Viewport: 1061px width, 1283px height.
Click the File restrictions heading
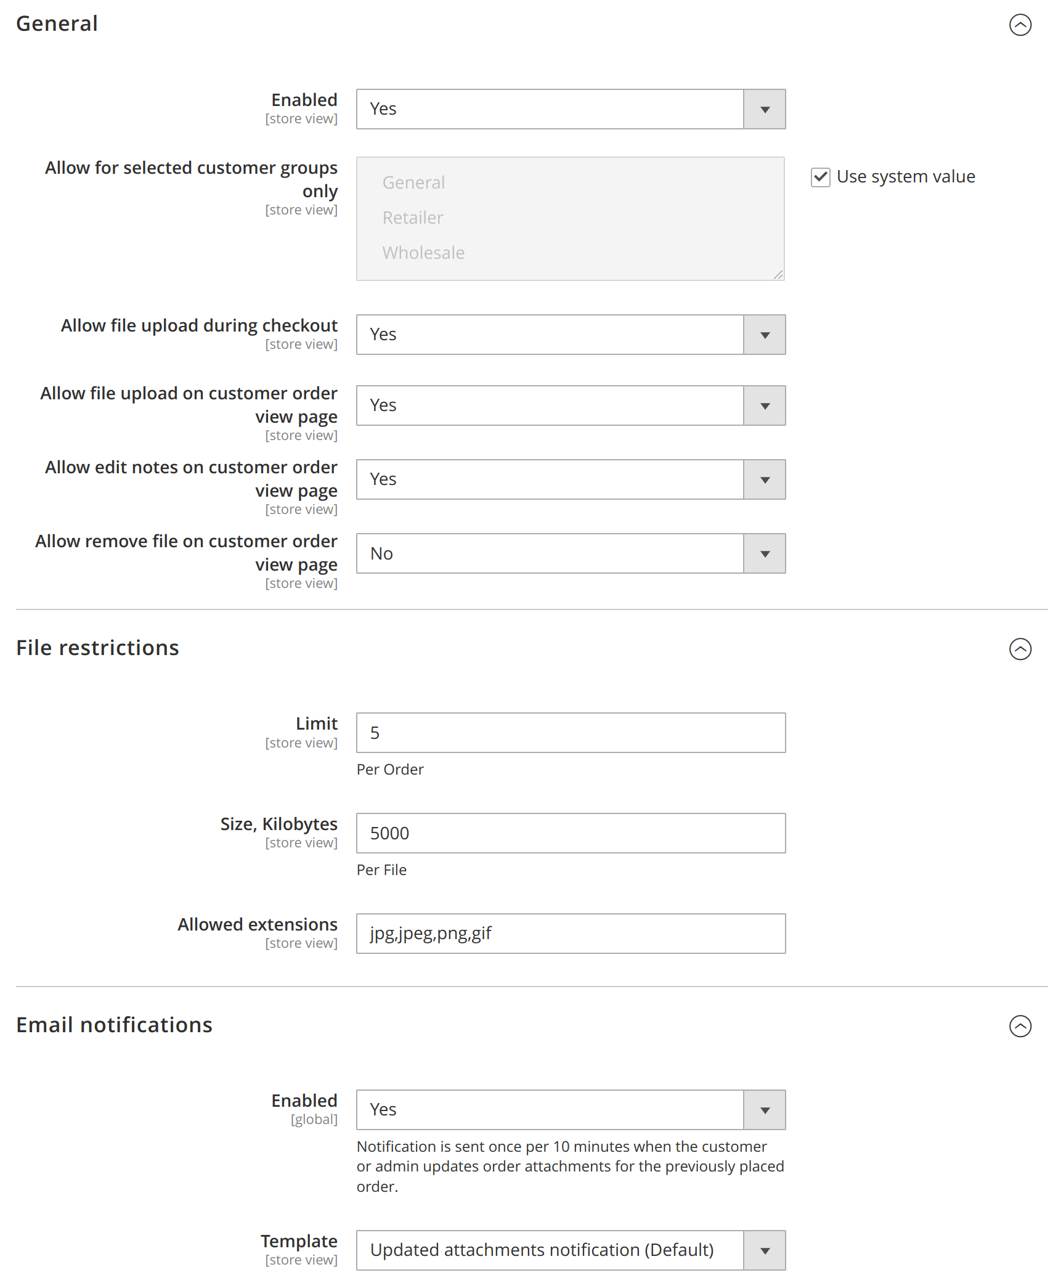(97, 648)
